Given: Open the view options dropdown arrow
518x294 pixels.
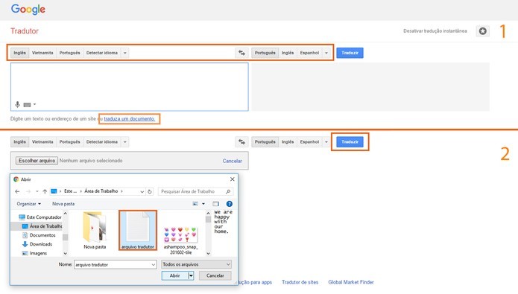Looking at the screenshot, I should [x=203, y=204].
